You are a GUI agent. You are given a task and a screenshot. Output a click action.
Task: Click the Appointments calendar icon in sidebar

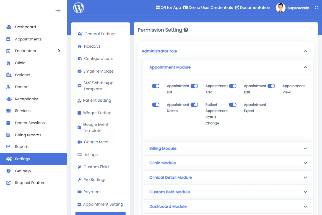[x=8, y=39]
